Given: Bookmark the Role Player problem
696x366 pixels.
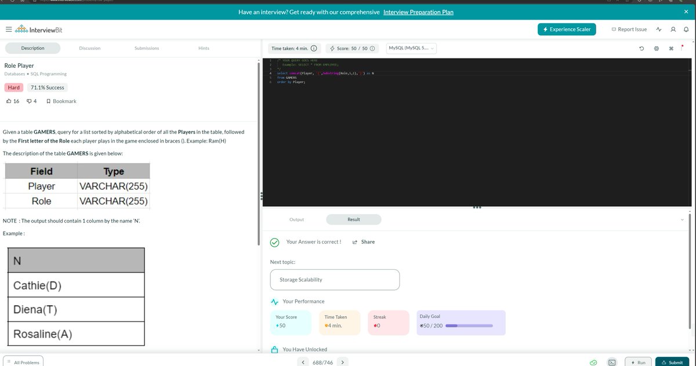Looking at the screenshot, I should point(61,101).
